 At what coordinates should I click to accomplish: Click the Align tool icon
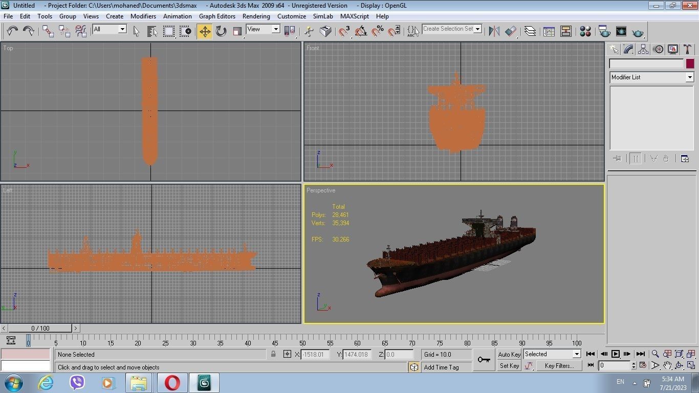(511, 31)
